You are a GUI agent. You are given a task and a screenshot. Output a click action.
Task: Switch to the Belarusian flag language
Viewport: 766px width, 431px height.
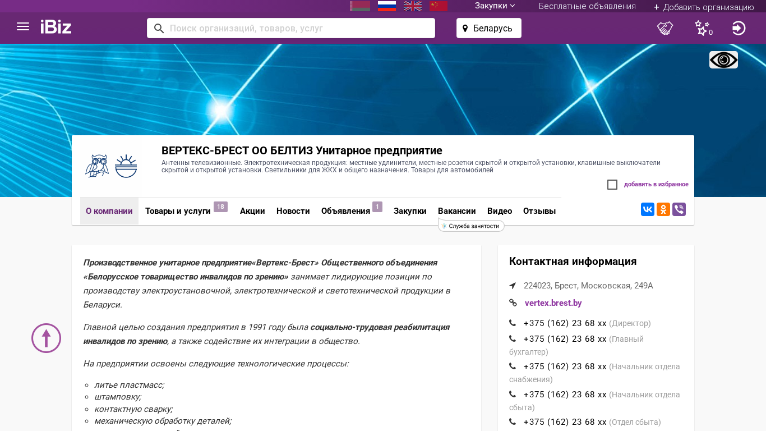(x=360, y=6)
